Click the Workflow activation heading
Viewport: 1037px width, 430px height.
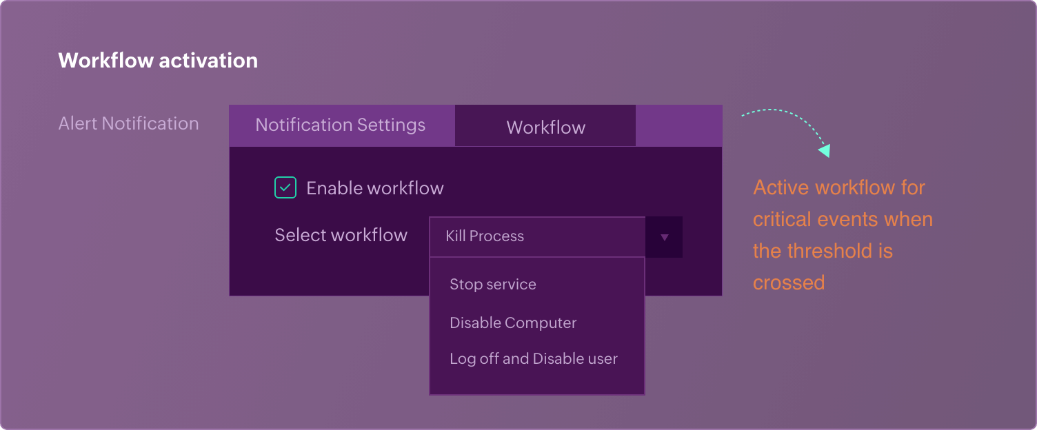click(x=158, y=61)
